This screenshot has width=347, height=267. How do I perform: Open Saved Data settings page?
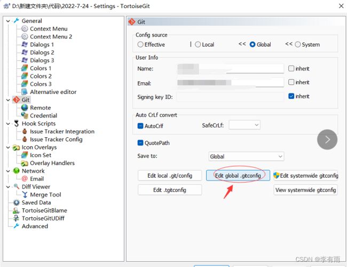tap(36, 202)
